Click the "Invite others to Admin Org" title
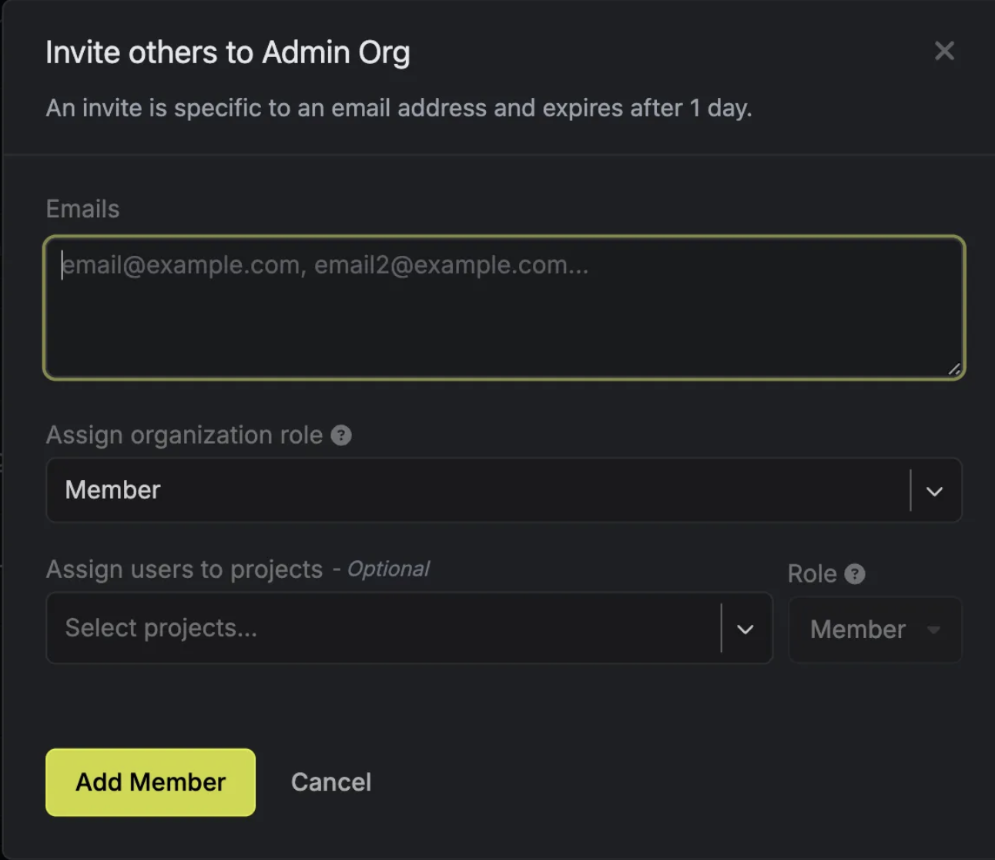995x860 pixels. [x=228, y=52]
